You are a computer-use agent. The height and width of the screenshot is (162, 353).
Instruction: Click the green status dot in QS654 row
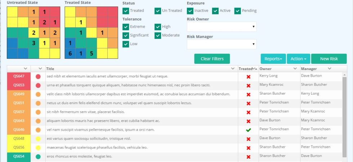click(38, 157)
